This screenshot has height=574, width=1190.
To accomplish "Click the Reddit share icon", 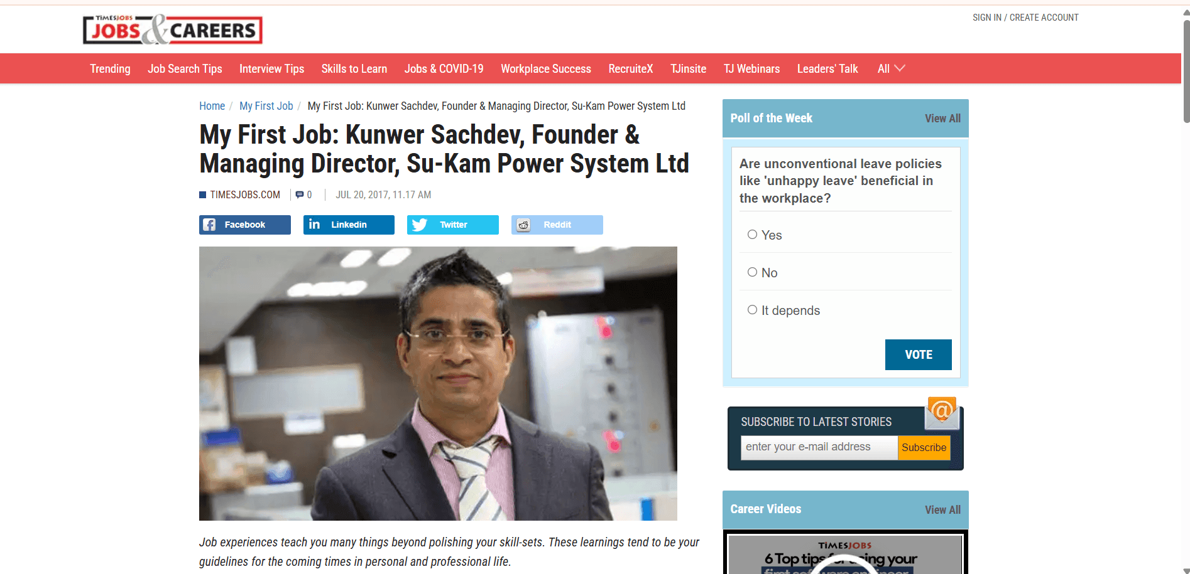I will [x=523, y=225].
